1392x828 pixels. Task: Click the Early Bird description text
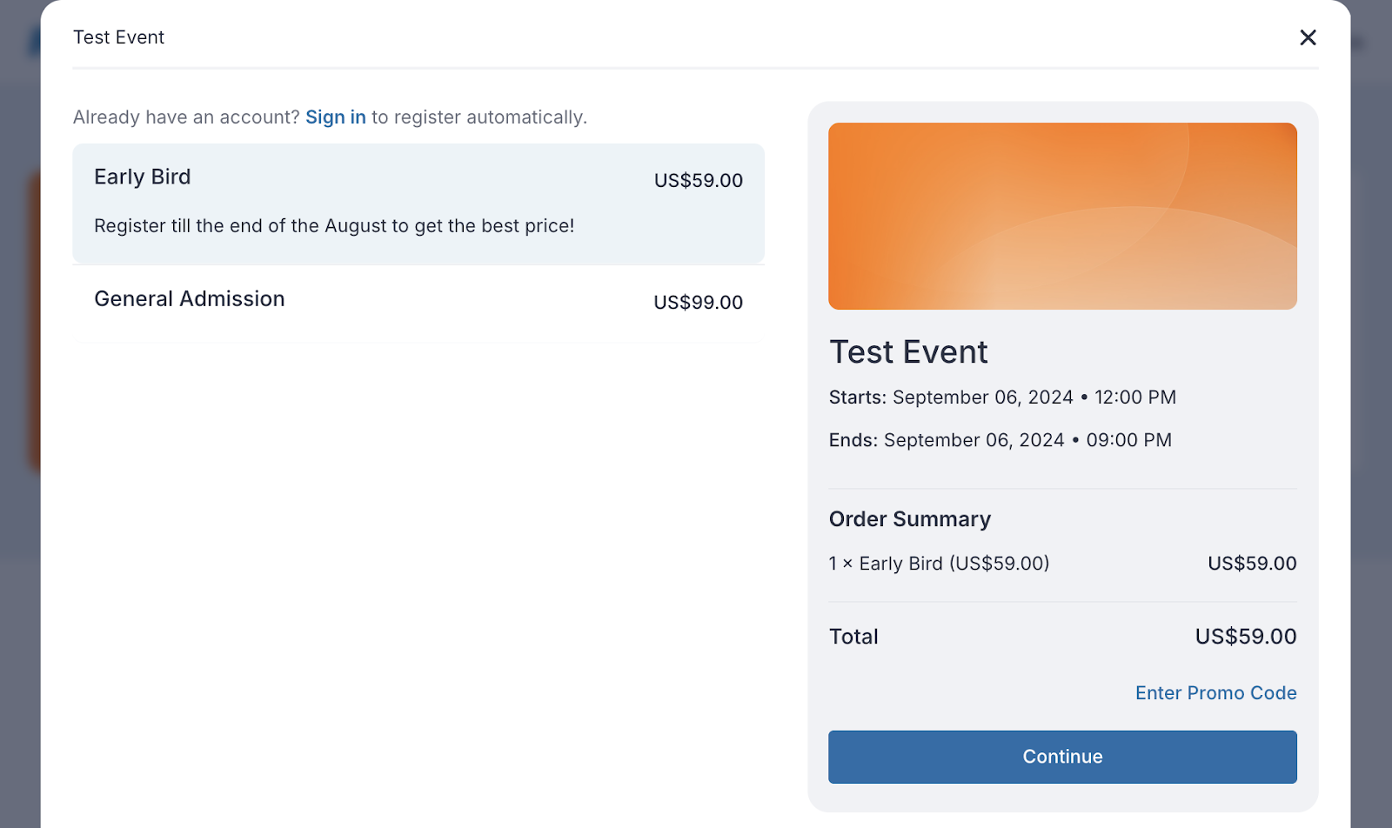coord(334,225)
